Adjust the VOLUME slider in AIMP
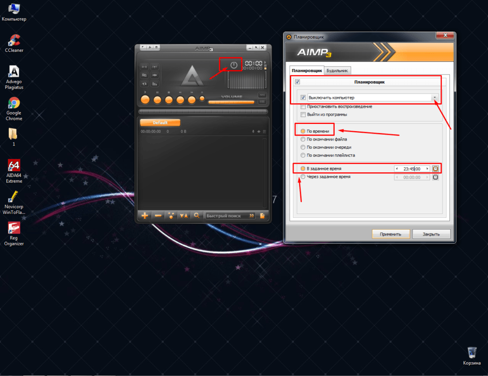Screen dimensions: 488x376 (x=231, y=102)
